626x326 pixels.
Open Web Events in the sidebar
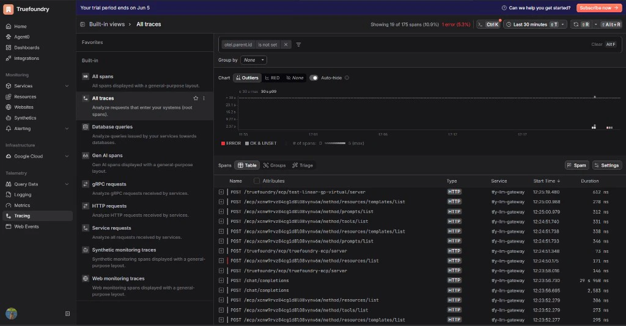coord(26,226)
